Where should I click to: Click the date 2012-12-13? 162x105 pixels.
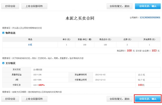coord(100,80)
